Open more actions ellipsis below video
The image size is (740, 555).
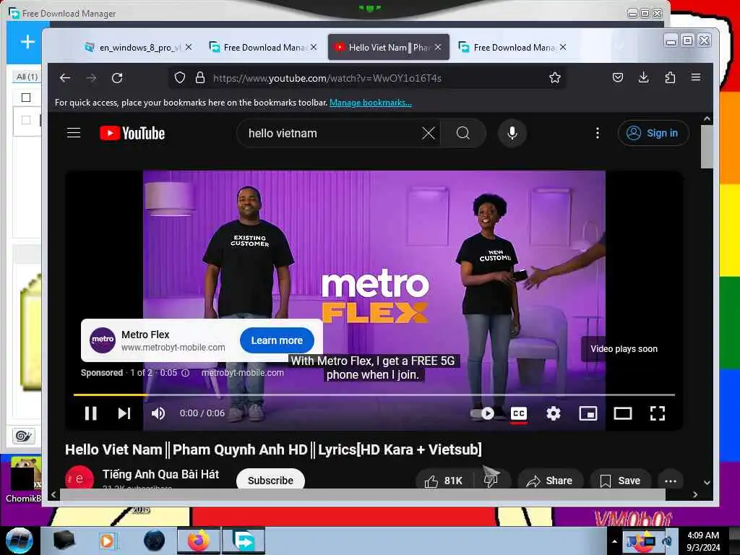click(670, 481)
